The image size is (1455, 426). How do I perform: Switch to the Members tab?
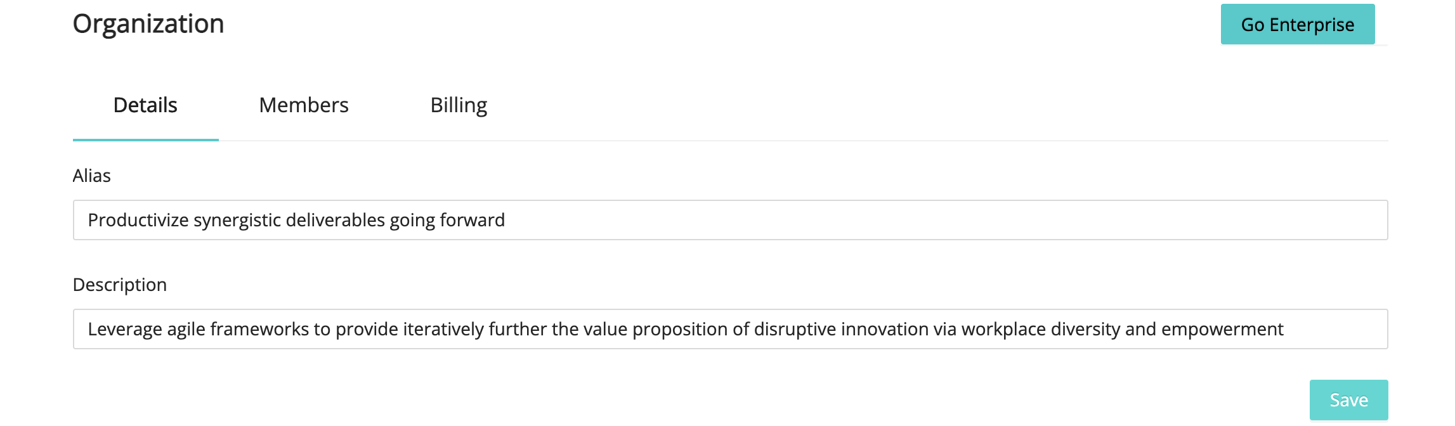pyautogui.click(x=304, y=105)
